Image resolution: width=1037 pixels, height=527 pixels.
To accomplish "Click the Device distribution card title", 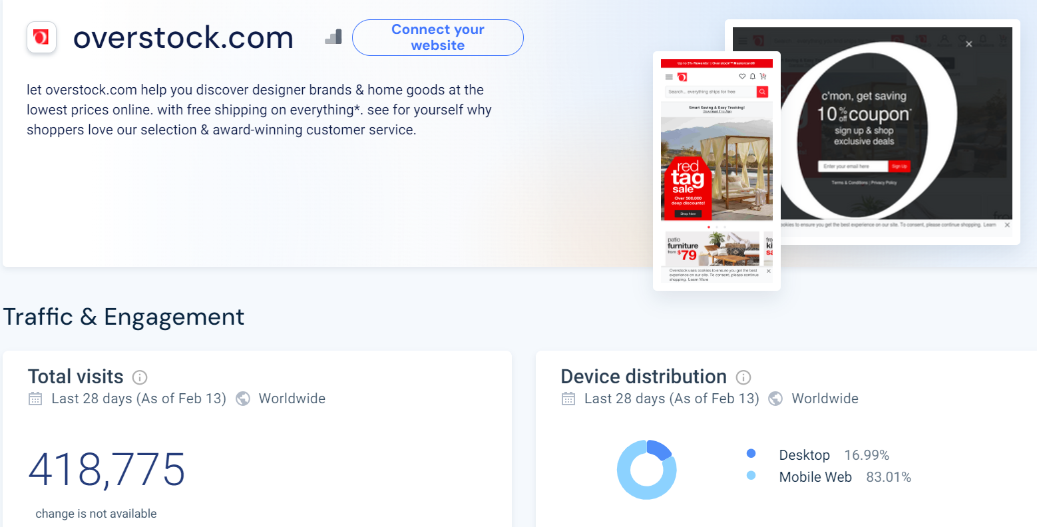I will tap(644, 377).
